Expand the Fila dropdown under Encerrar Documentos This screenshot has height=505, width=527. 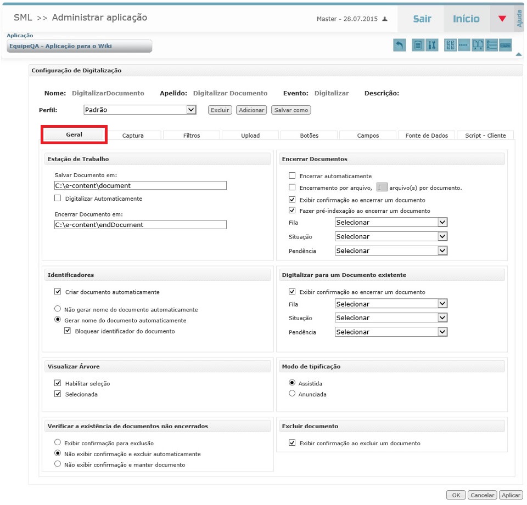[391, 223]
